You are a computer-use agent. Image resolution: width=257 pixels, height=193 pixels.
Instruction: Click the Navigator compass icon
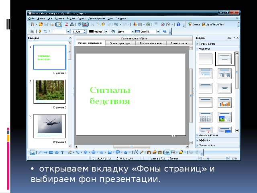pyautogui.click(x=163, y=25)
